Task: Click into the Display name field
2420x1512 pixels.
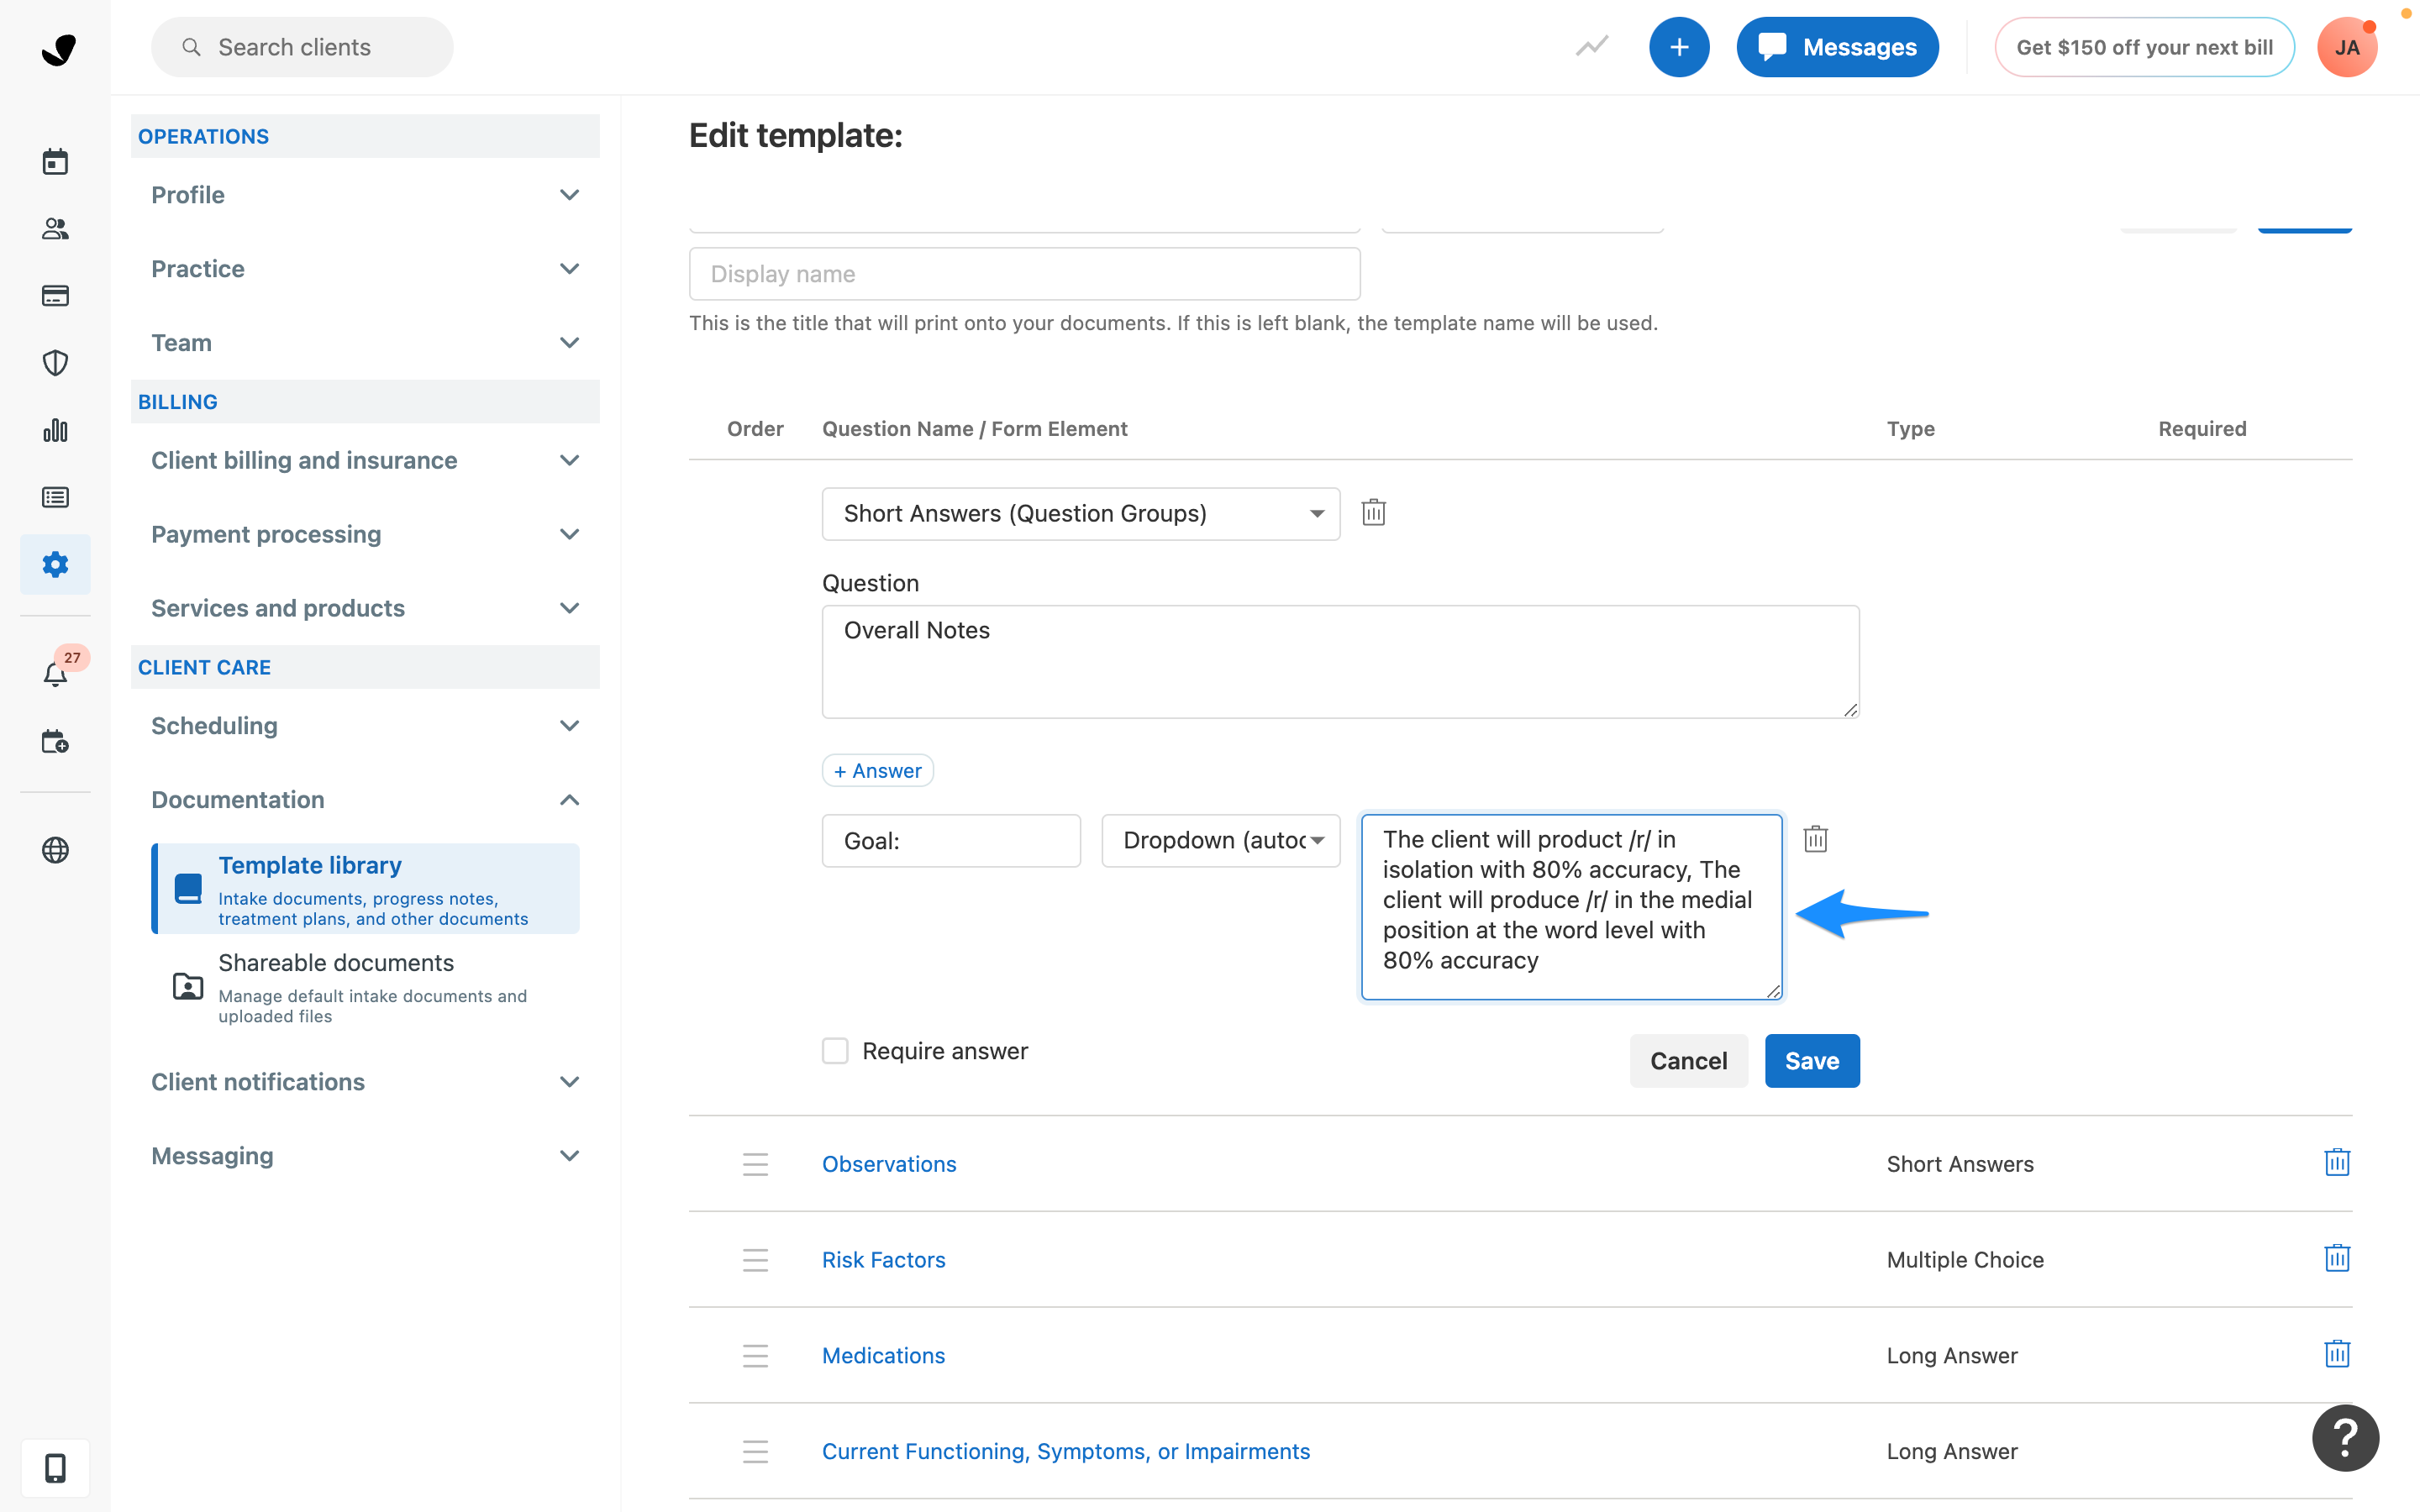Action: [x=1024, y=273]
